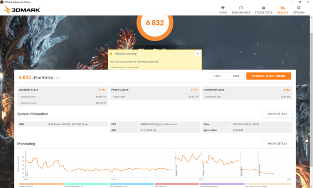Click the Graphics test 1 marker in chart

click(x=176, y=170)
